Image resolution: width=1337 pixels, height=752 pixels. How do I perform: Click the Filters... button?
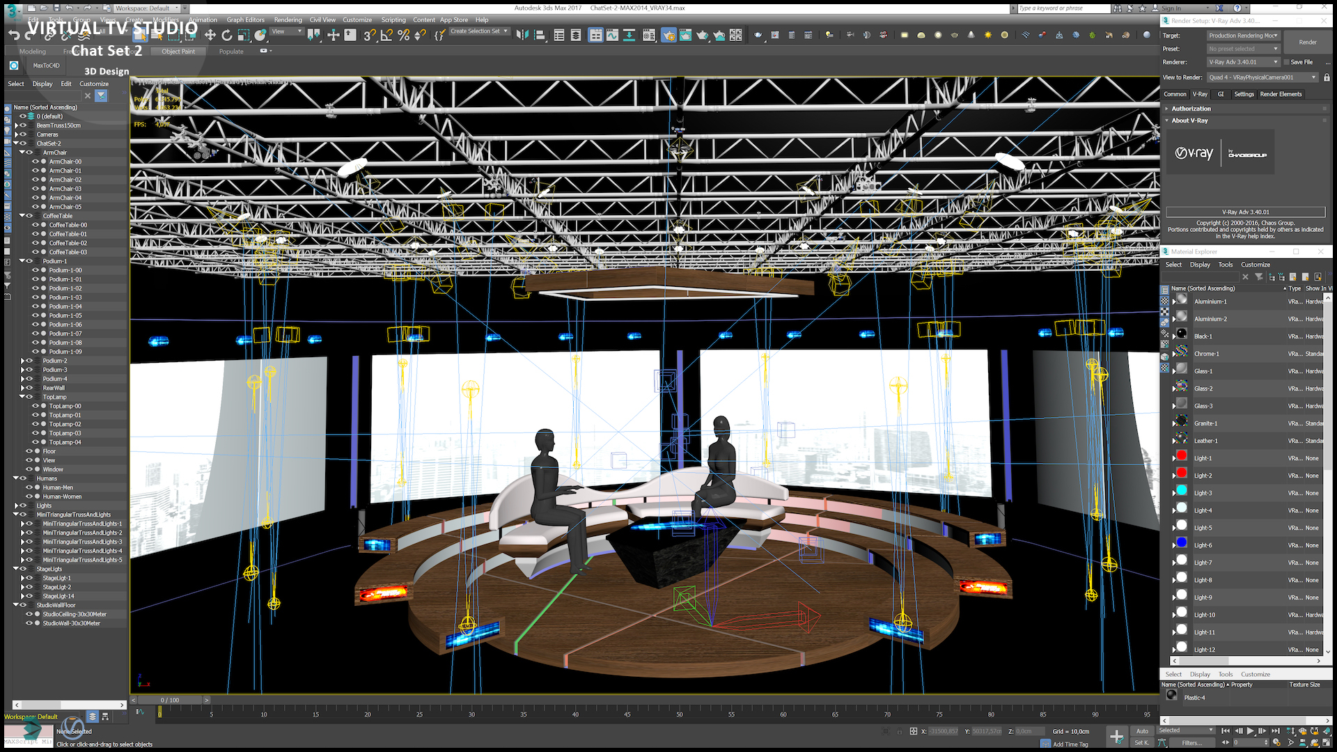pos(1191,743)
